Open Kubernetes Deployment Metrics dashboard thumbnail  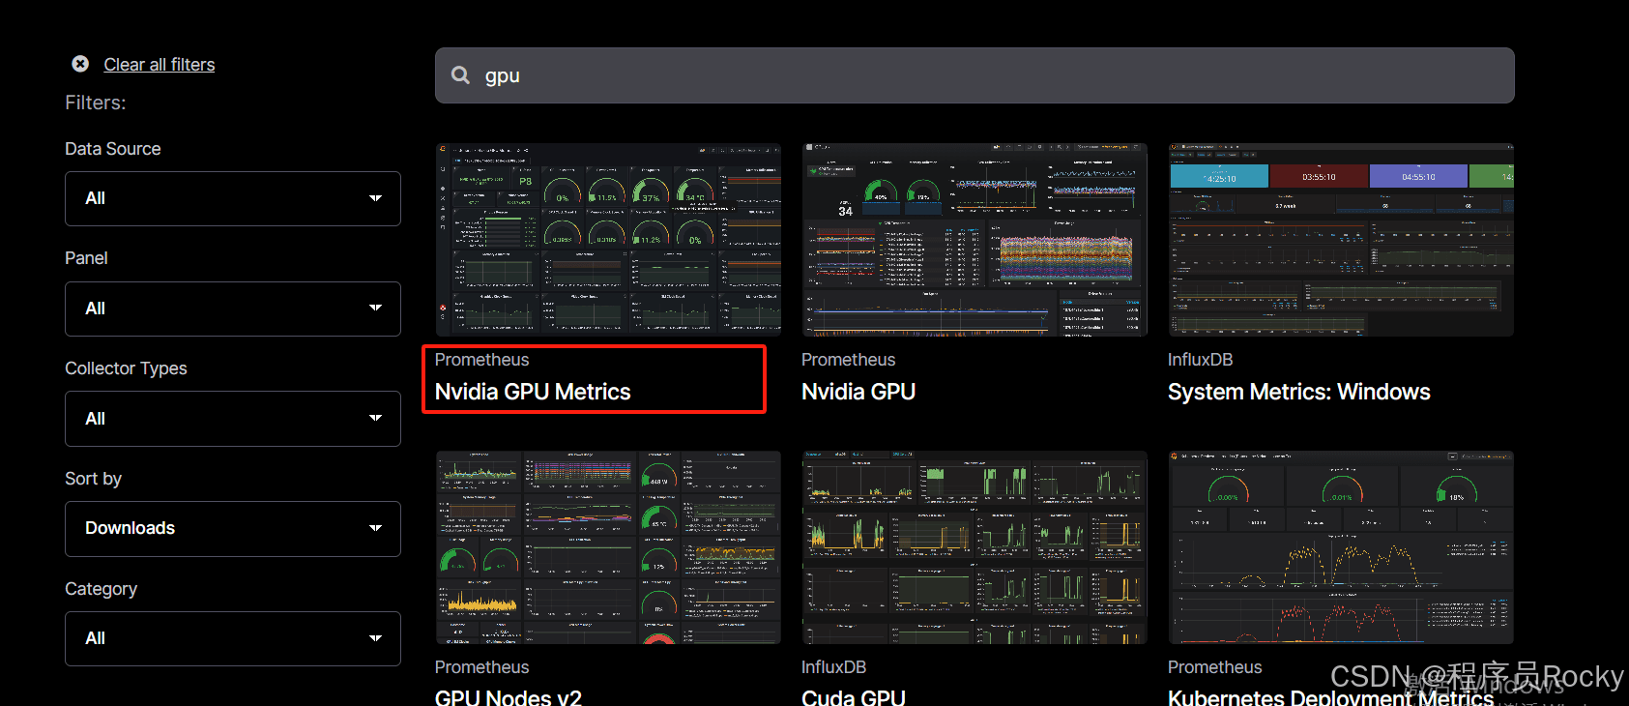[1340, 547]
